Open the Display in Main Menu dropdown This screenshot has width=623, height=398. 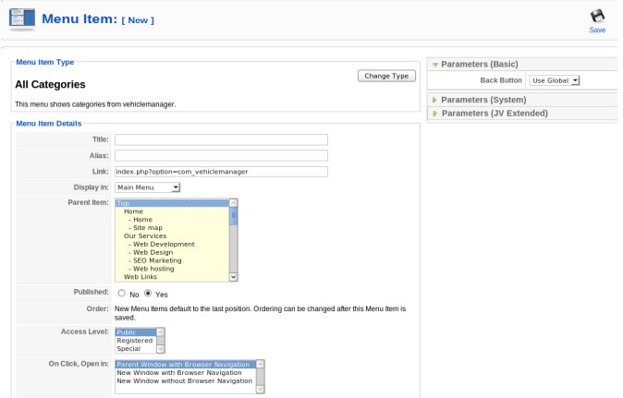coord(147,187)
